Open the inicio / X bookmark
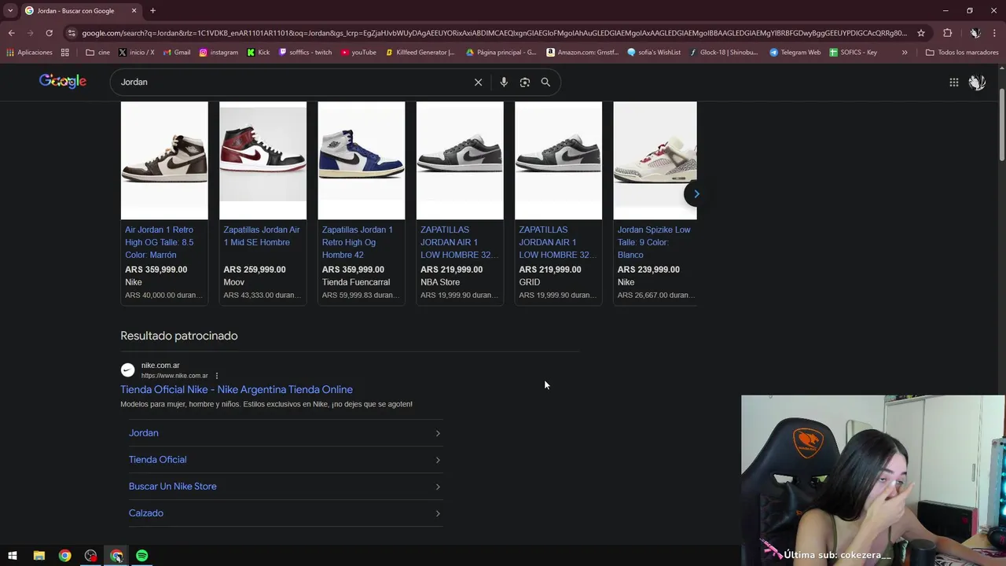1006x566 pixels. 137,53
